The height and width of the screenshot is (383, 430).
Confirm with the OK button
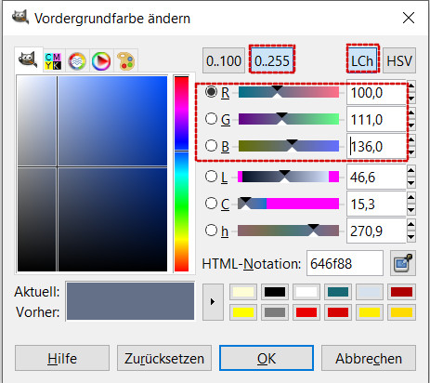[x=267, y=358]
